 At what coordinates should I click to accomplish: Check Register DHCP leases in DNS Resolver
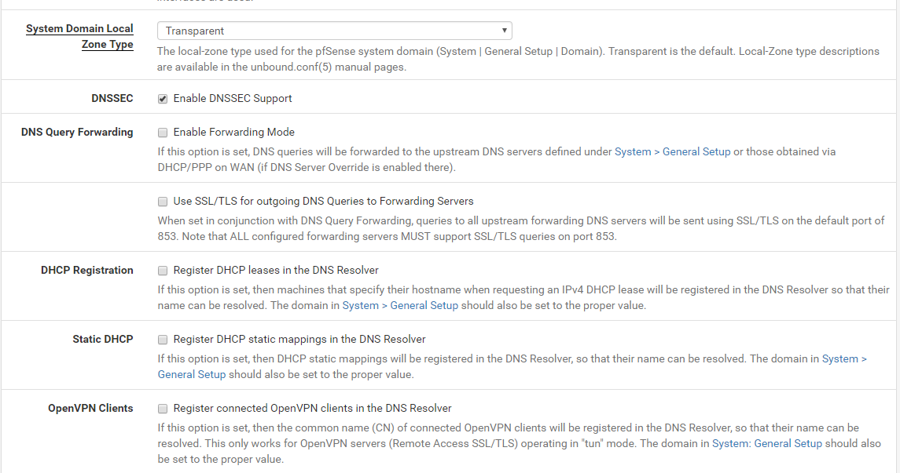pyautogui.click(x=163, y=271)
